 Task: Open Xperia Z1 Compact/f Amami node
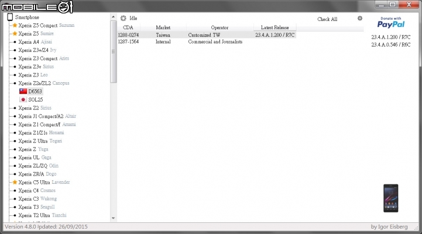(x=47, y=124)
